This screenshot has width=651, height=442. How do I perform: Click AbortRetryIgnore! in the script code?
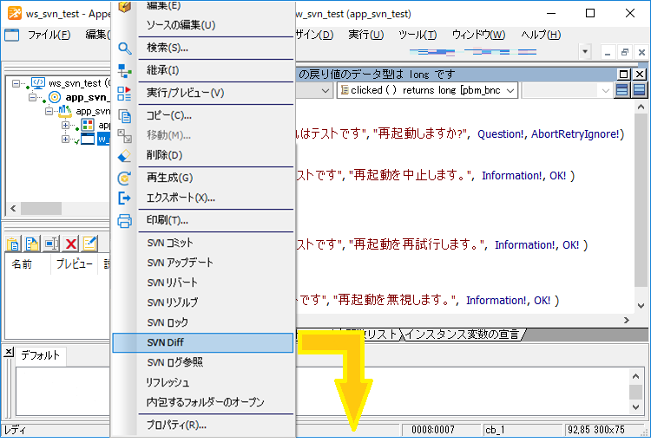coord(575,134)
